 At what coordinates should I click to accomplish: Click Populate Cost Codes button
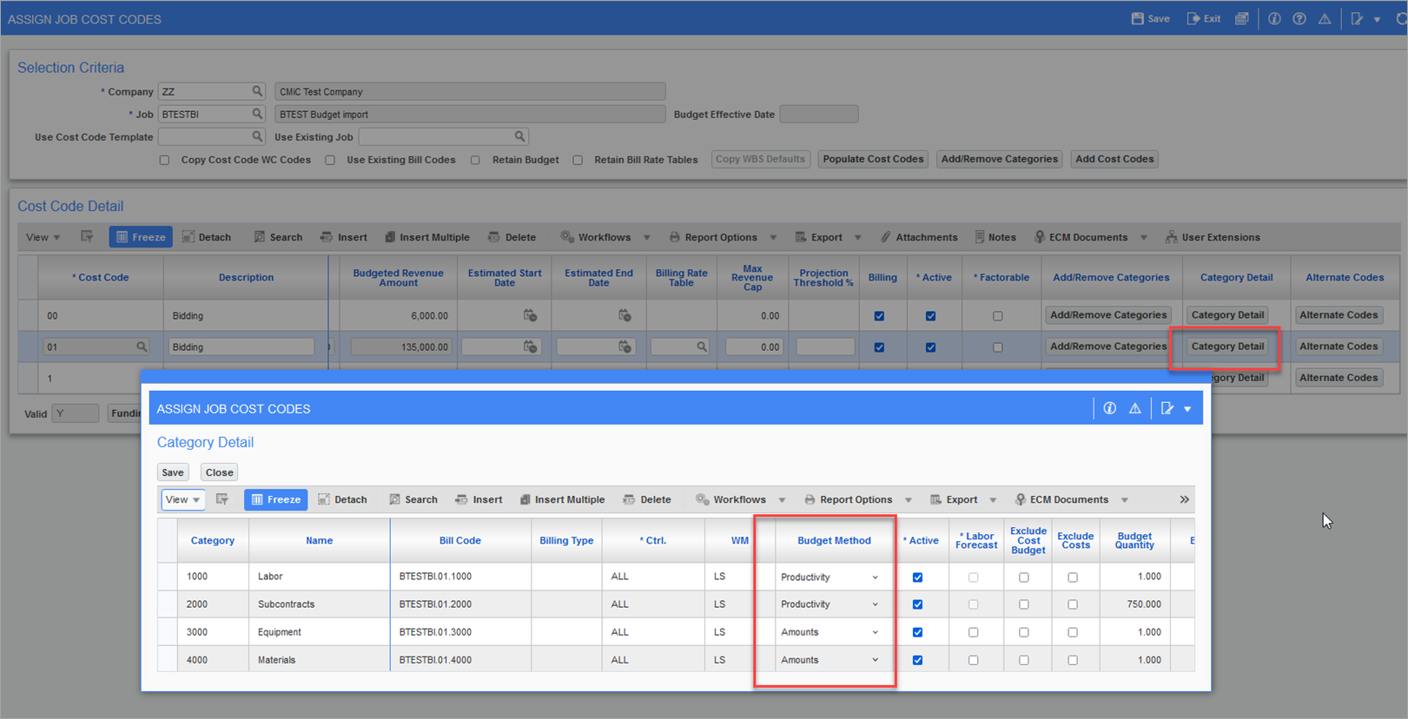click(873, 159)
